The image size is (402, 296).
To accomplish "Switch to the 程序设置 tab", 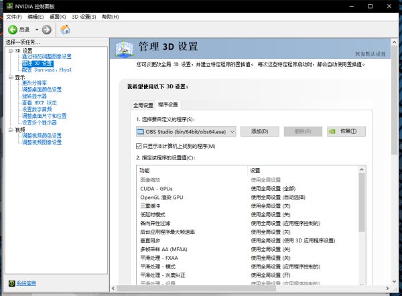I will (x=168, y=104).
